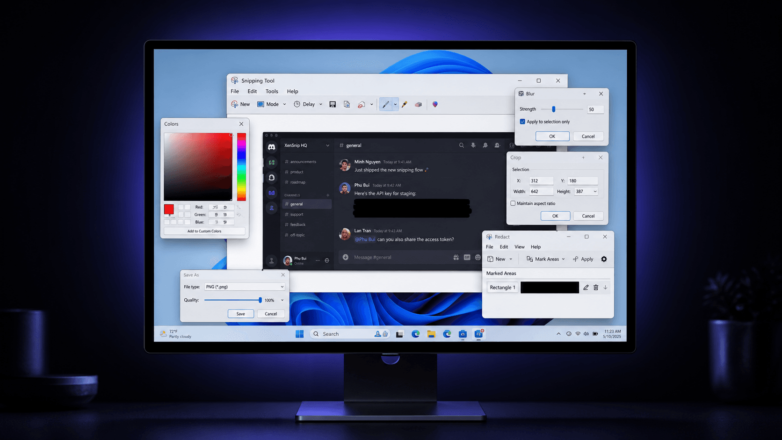
Task: Expand the Mark Areas dropdown in Redact
Action: coord(563,259)
